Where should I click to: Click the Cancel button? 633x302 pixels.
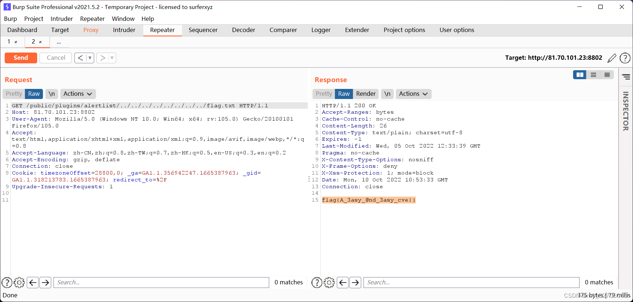[x=56, y=58]
